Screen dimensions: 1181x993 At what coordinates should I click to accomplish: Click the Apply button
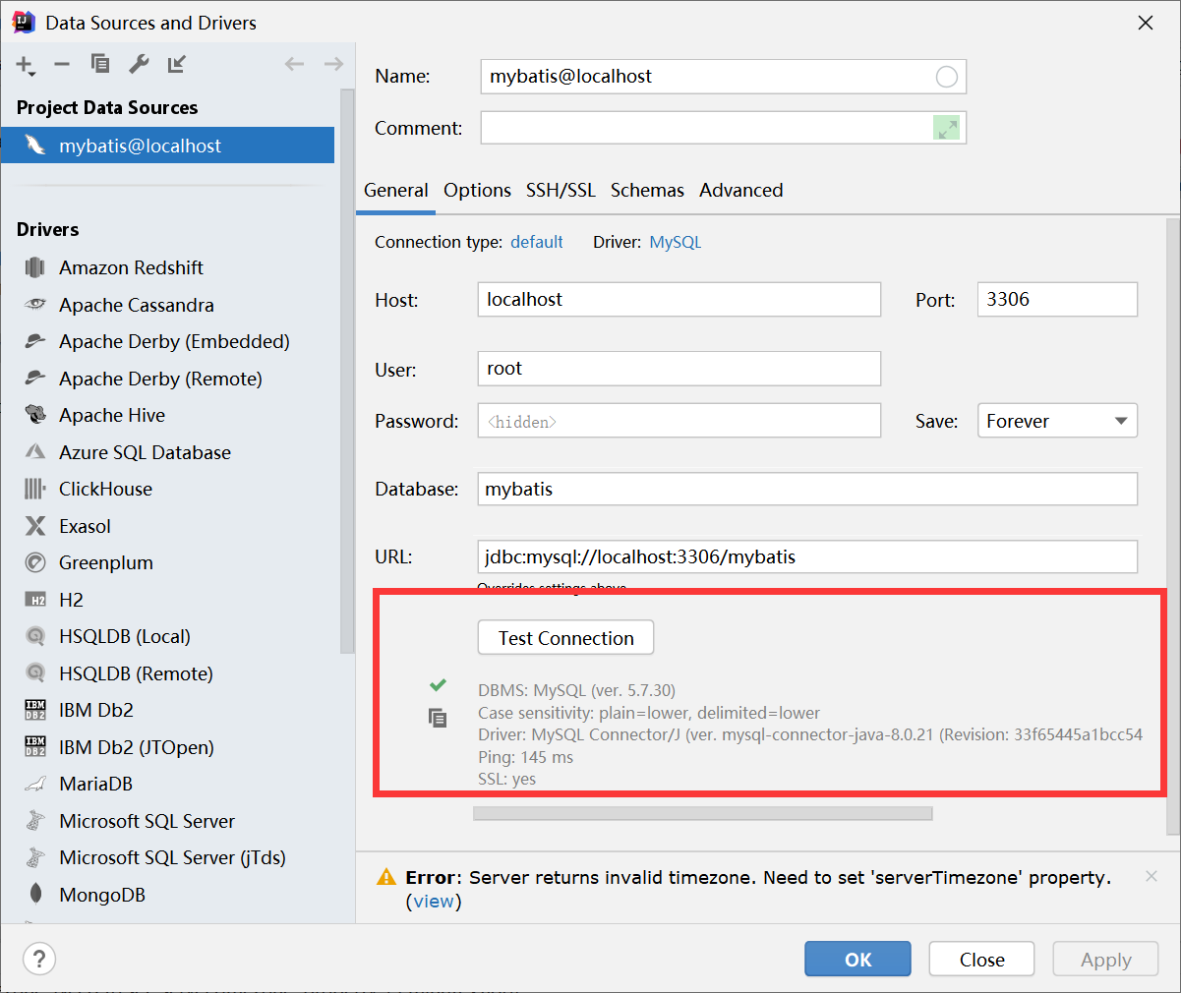point(1105,960)
